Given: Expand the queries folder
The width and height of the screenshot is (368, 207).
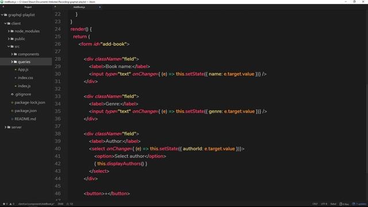Looking at the screenshot, I should (x=12, y=62).
